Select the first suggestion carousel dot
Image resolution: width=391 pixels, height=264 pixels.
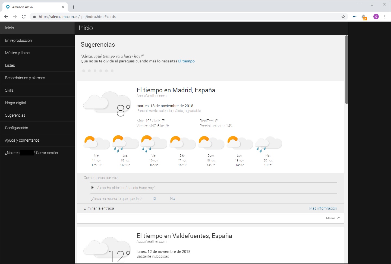pos(84,71)
